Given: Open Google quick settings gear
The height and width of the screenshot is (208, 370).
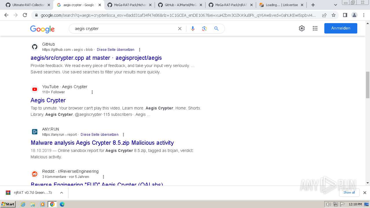Looking at the screenshot, I should click(x=302, y=28).
